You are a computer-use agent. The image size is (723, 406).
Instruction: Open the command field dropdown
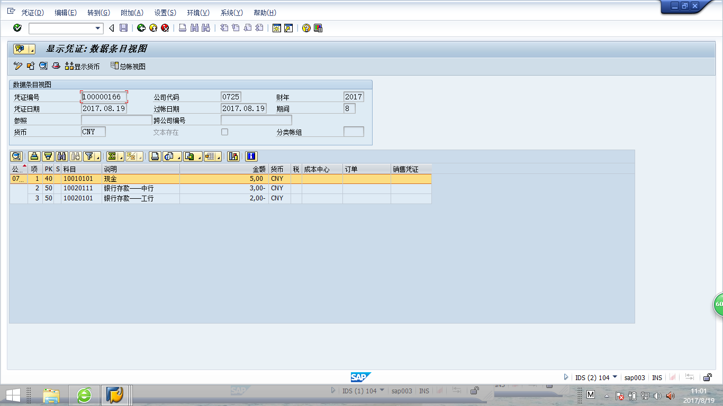(98, 29)
